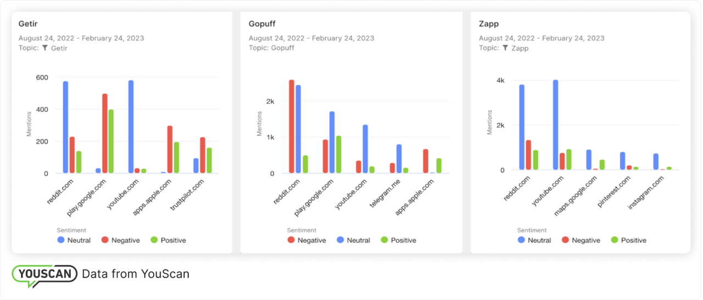Viewport: 703px width, 300px height.
Task: Click blue Neutral dot in Zapp legend
Action: [521, 240]
